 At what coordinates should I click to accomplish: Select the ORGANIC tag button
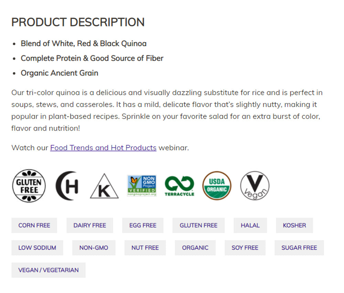pyautogui.click(x=195, y=248)
